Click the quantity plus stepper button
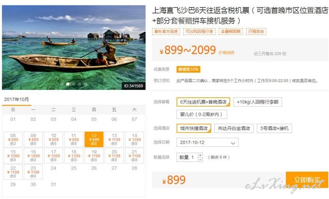Viewport: 329px width, 199px height. click(200, 155)
